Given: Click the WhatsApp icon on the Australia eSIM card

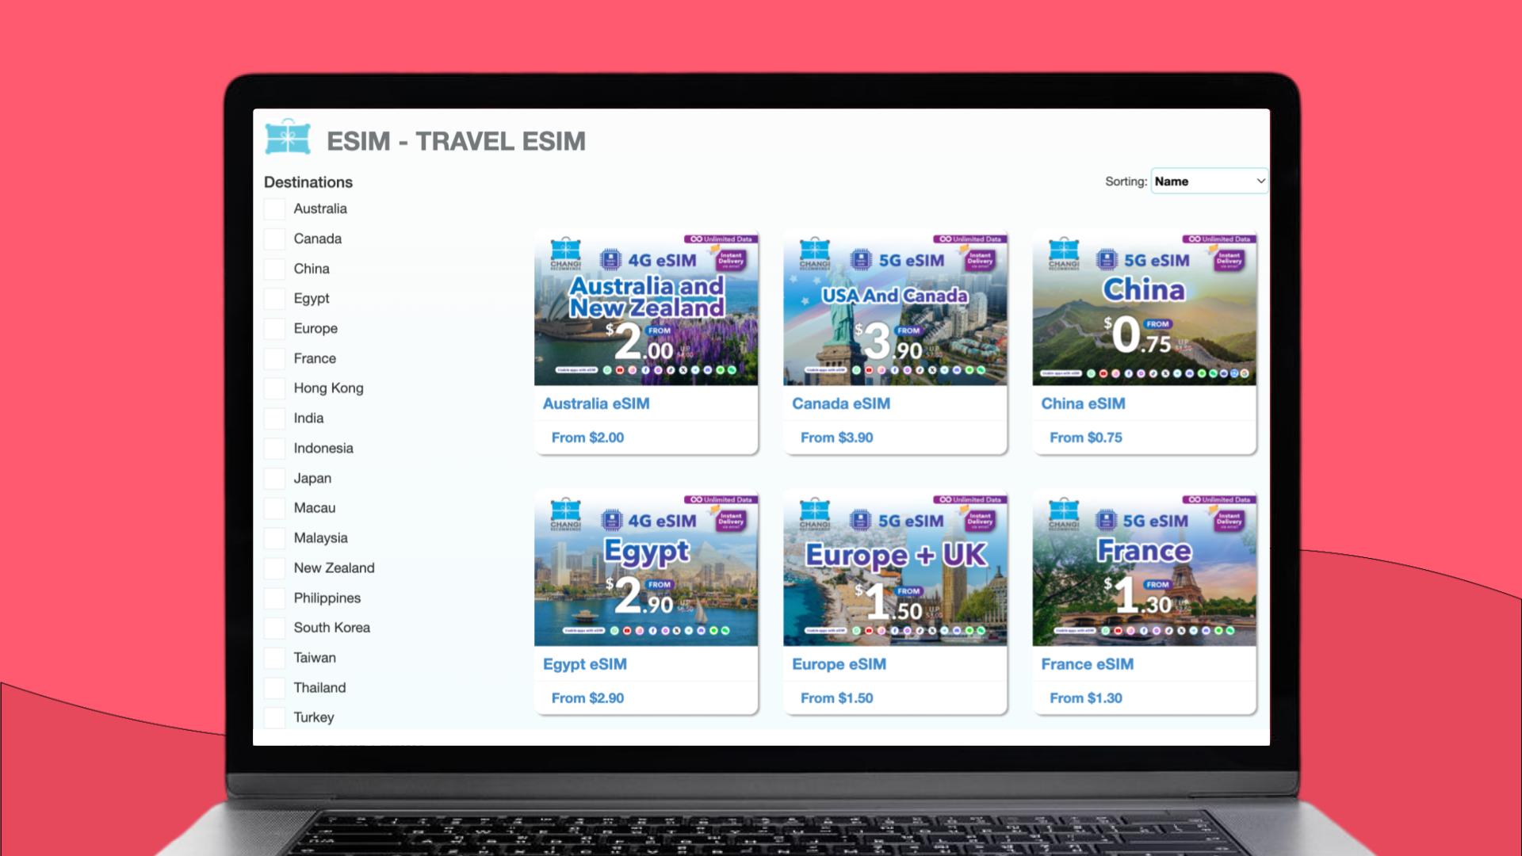Looking at the screenshot, I should click(607, 370).
